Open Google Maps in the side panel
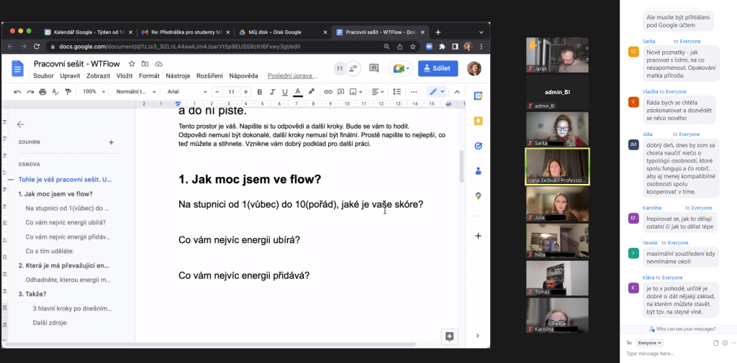The height and width of the screenshot is (363, 737). coord(478,196)
